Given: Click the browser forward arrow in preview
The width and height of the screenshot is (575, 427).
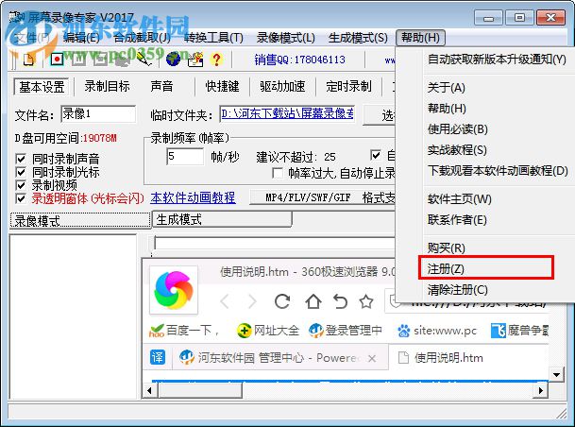Looking at the screenshot, I should [x=252, y=301].
